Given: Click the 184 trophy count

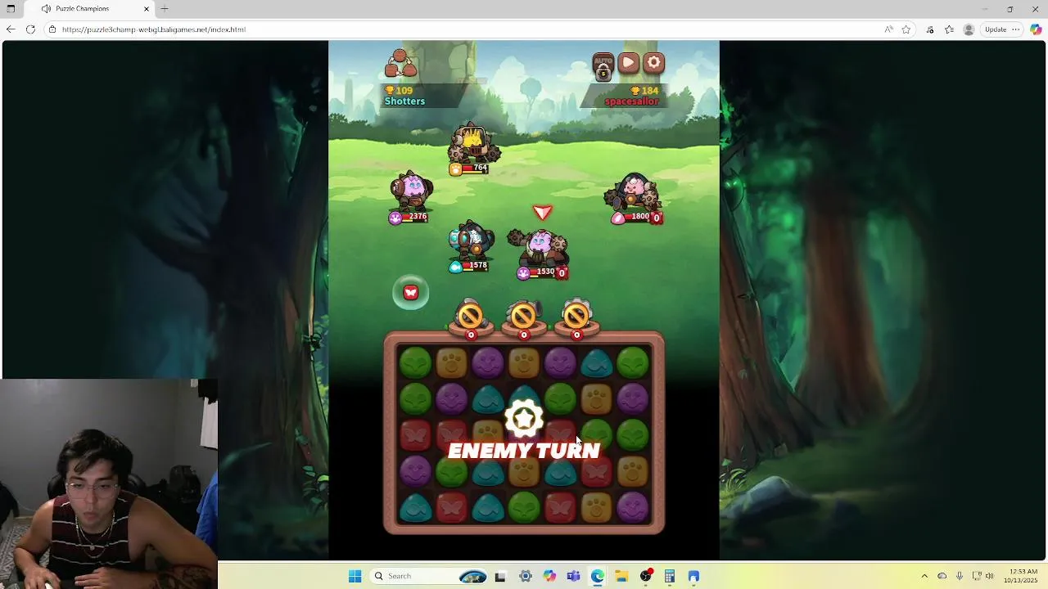Looking at the screenshot, I should [644, 90].
